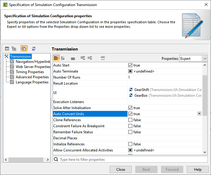
Task: Select Timing Properties in the tree
Action: coord(30,72)
